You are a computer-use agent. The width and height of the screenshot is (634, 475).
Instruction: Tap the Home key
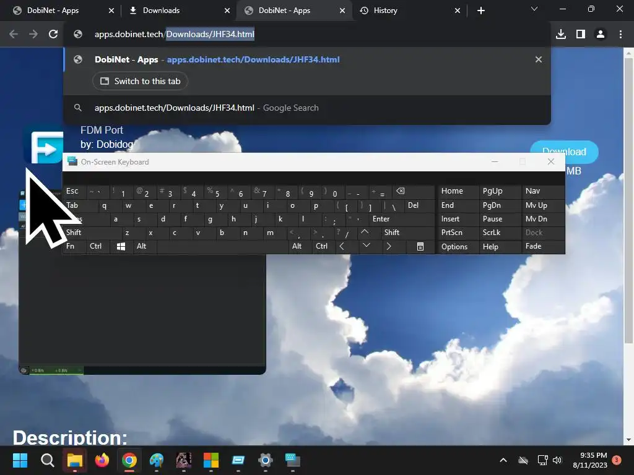coord(458,192)
